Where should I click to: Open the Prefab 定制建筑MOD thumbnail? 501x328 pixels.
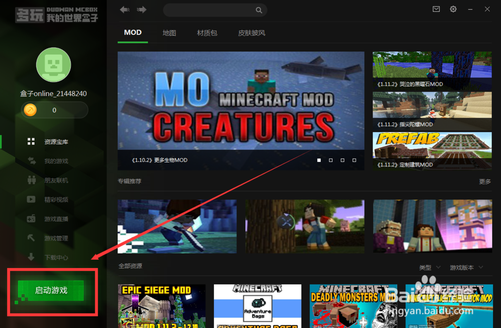pyautogui.click(x=432, y=151)
